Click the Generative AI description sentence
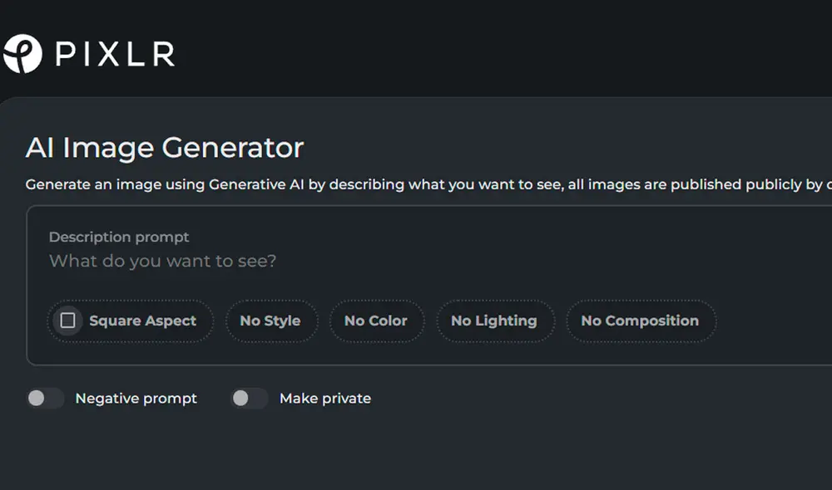The height and width of the screenshot is (490, 832). 416,184
